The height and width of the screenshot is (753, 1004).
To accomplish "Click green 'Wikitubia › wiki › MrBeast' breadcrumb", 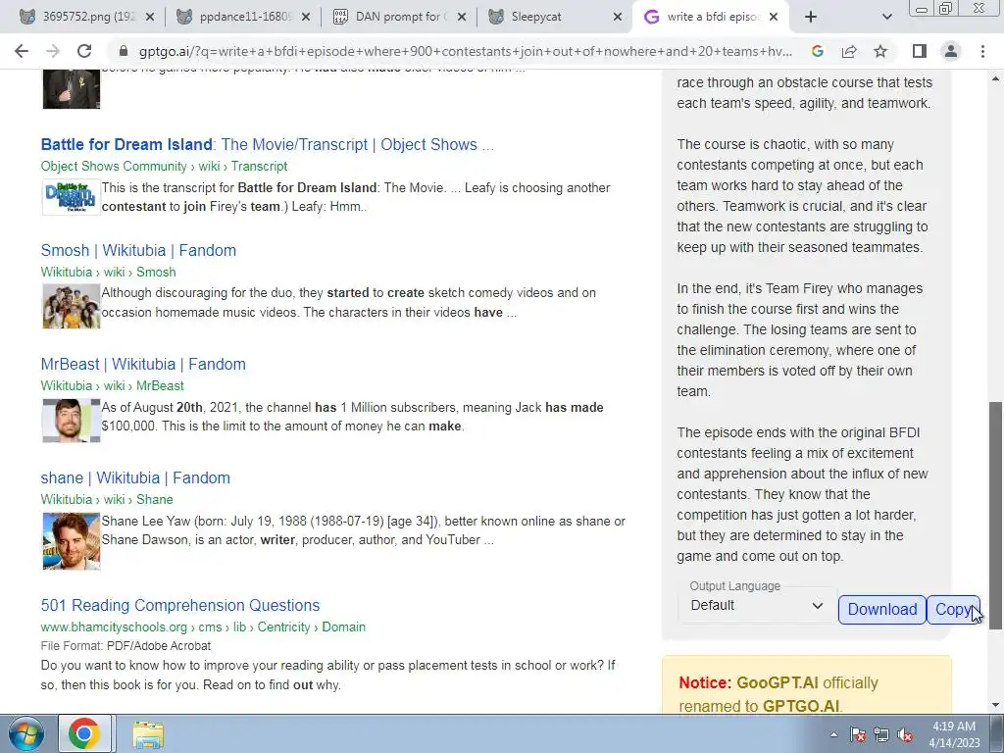I will [x=112, y=386].
